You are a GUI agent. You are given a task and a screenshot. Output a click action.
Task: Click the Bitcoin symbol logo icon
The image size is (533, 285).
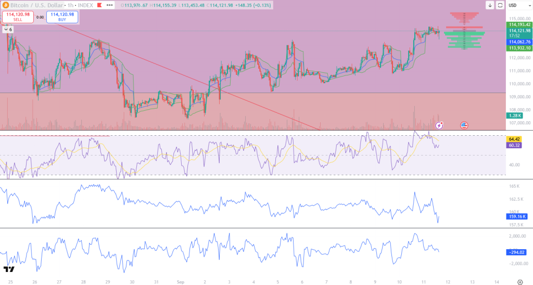click(5, 5)
